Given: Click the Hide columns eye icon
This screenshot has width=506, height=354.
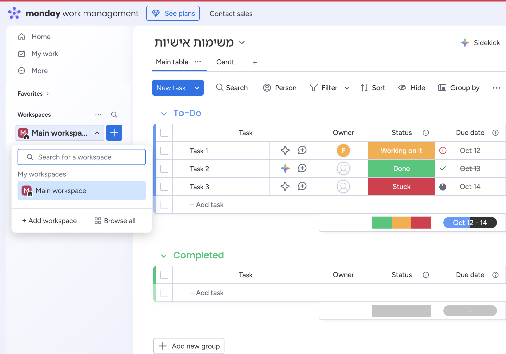Looking at the screenshot, I should tap(402, 88).
